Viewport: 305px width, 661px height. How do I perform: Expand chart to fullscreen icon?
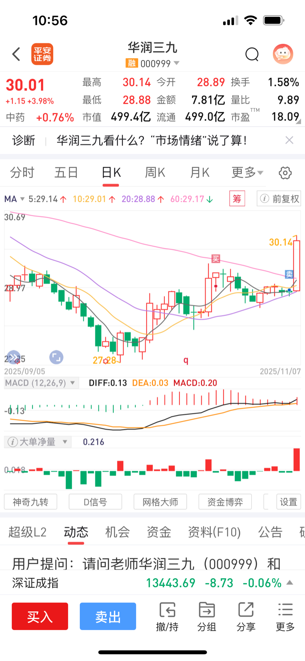pos(56,357)
